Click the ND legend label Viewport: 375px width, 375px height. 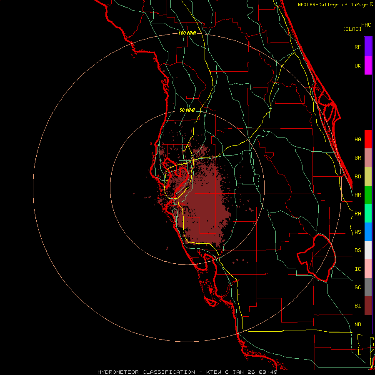coord(357,325)
